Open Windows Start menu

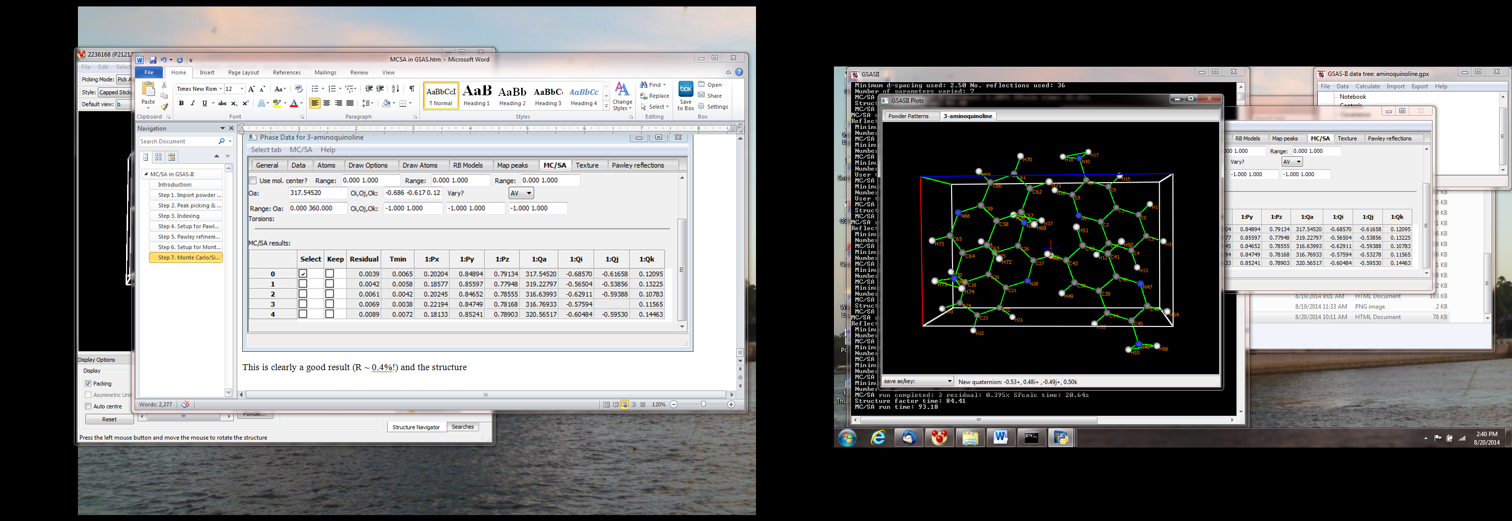(x=847, y=438)
